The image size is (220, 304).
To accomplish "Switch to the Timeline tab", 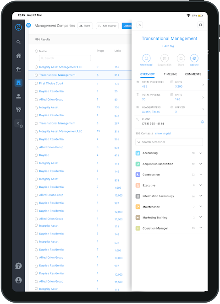I will [x=170, y=74].
